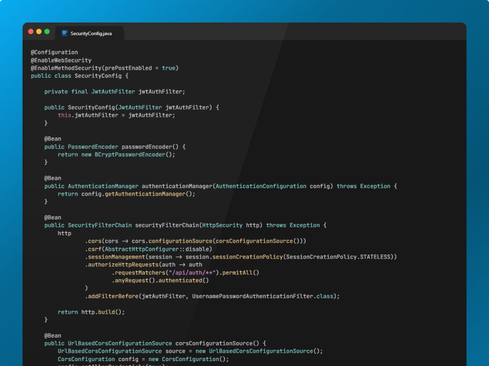Click the Java file icon in the tab
The image size is (489, 366).
[65, 33]
